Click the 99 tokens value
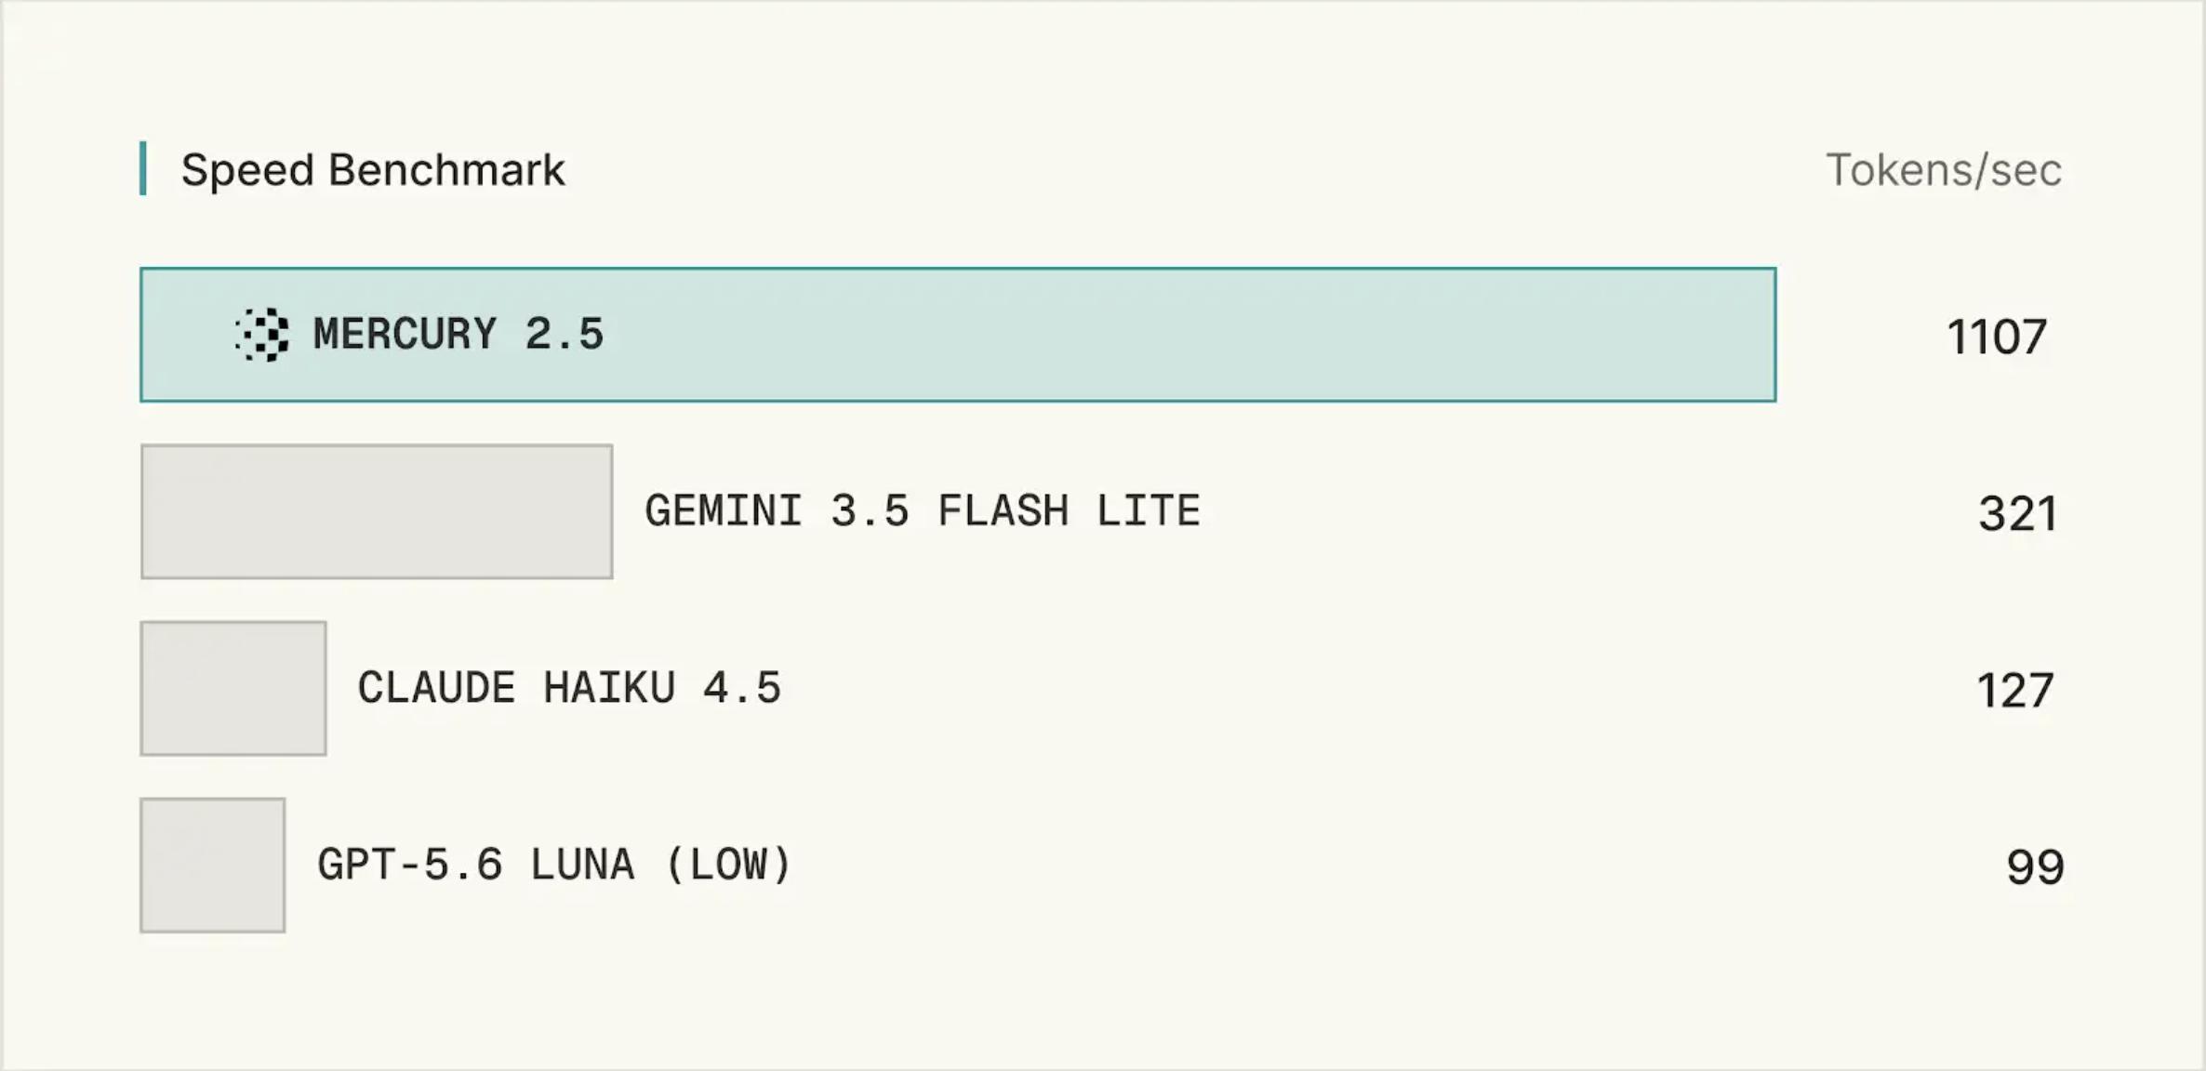This screenshot has width=2206, height=1071. pos(2035,866)
